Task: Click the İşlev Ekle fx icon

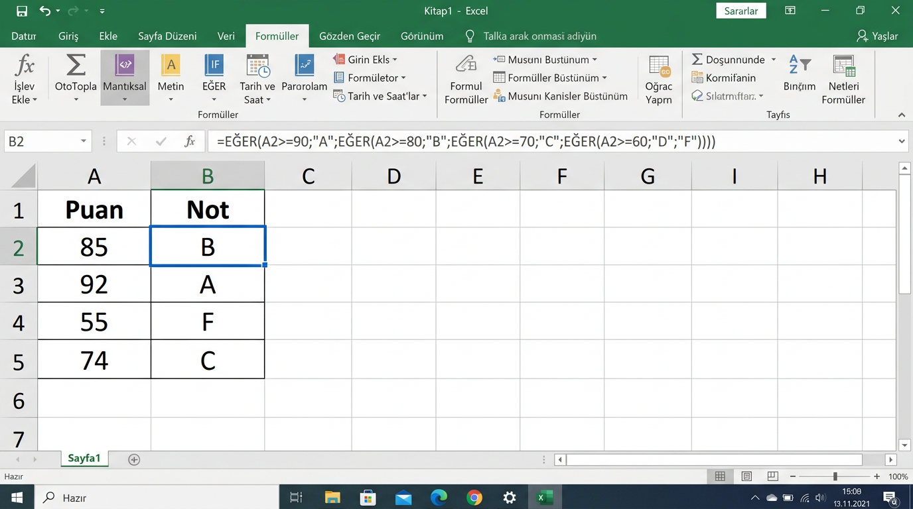Action: (25, 66)
